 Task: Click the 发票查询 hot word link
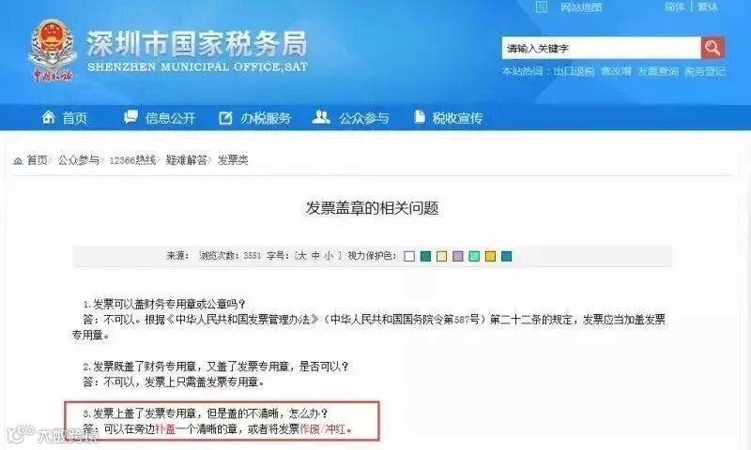(x=658, y=71)
